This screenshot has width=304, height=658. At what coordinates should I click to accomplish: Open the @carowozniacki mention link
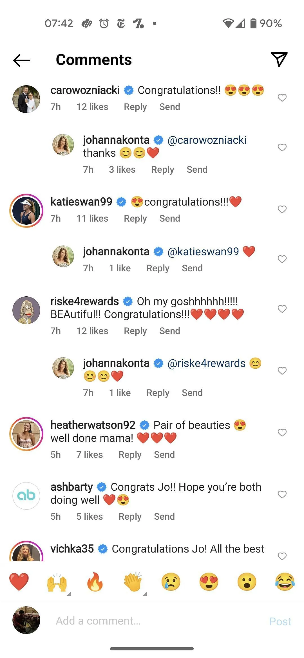(207, 140)
